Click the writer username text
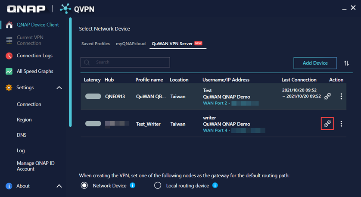 click(x=209, y=118)
